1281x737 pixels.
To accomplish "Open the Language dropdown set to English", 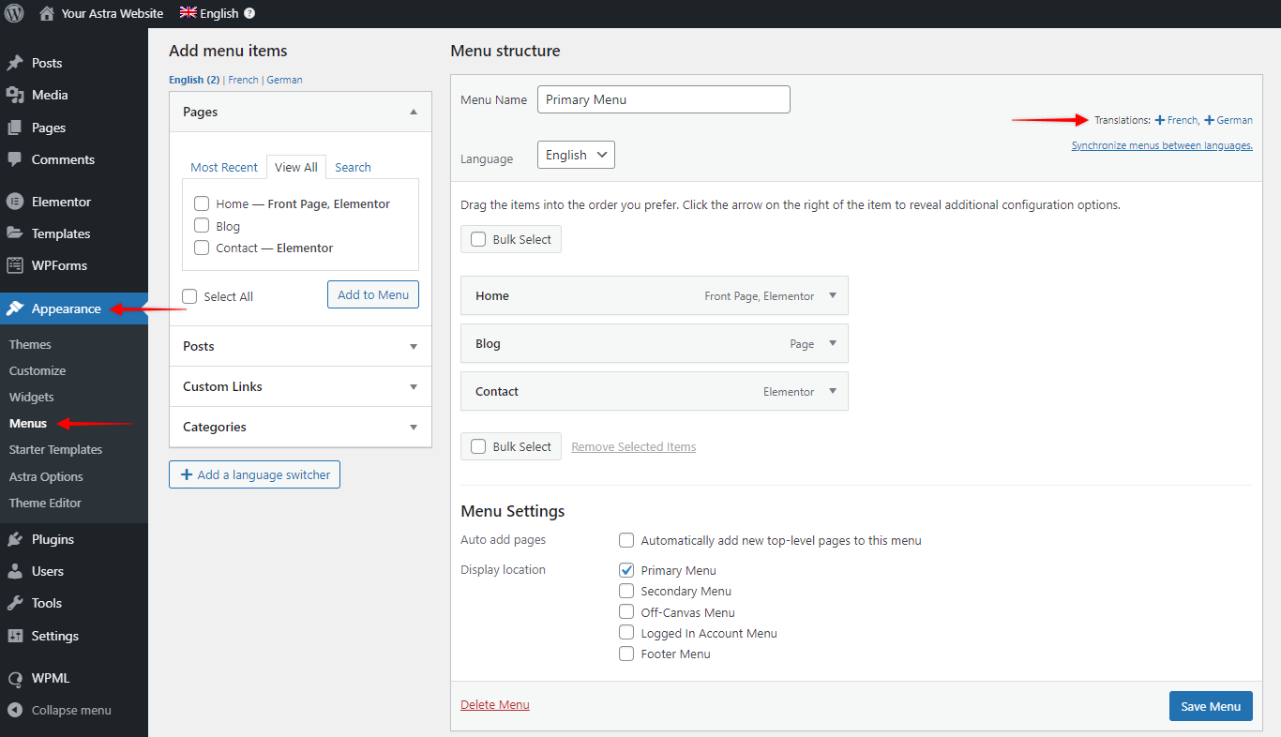I will click(576, 155).
